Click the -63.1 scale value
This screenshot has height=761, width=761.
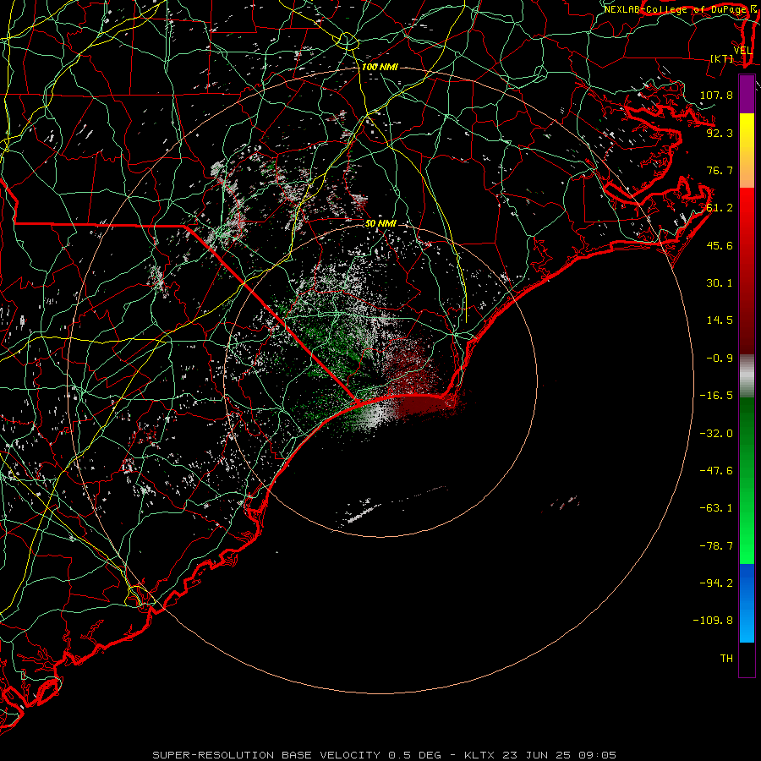[716, 508]
